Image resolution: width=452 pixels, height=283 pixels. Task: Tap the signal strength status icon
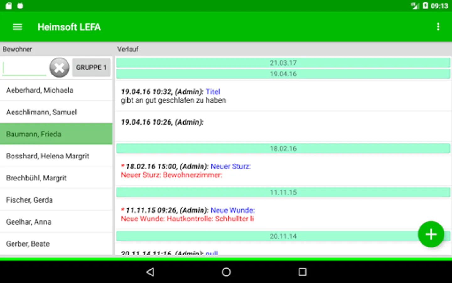pyautogui.click(x=415, y=5)
